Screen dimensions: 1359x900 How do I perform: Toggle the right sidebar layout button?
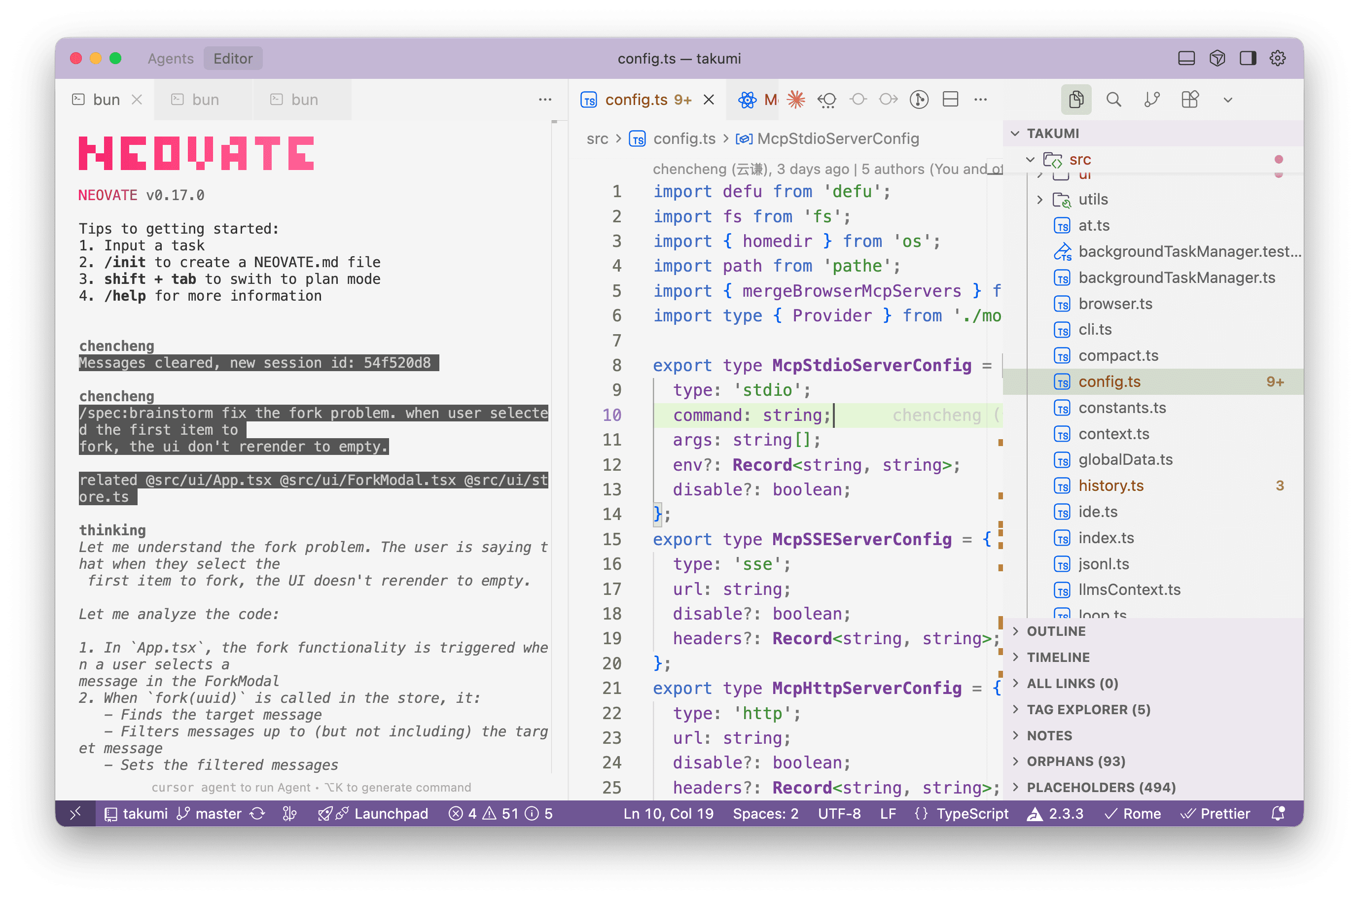coord(1247,59)
